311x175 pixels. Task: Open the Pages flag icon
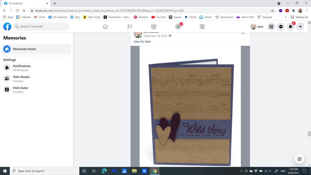coord(130,27)
